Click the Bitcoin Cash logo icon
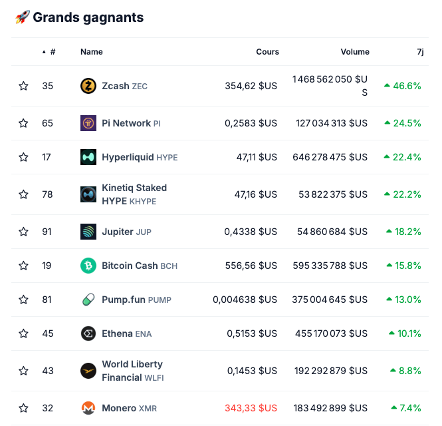Image resolution: width=442 pixels, height=426 pixels. 88,266
